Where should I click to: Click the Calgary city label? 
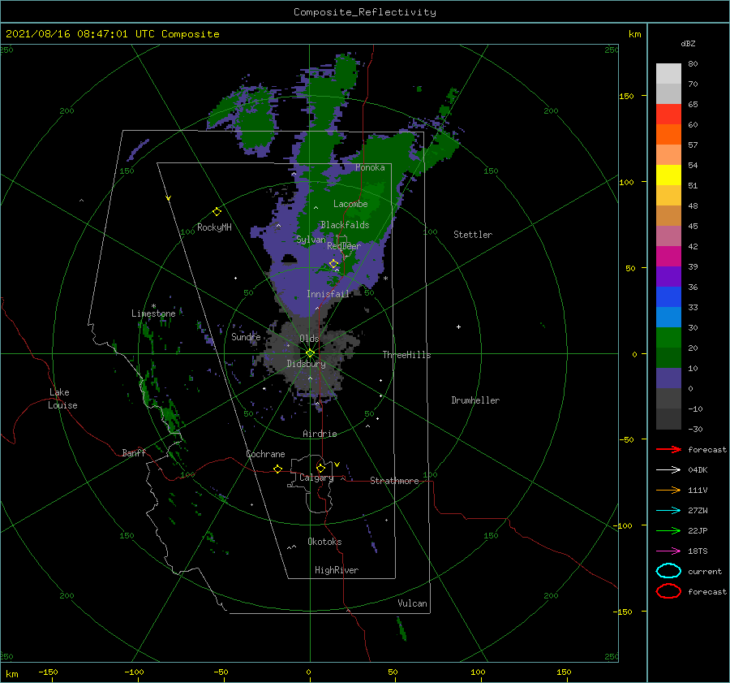pyautogui.click(x=316, y=478)
